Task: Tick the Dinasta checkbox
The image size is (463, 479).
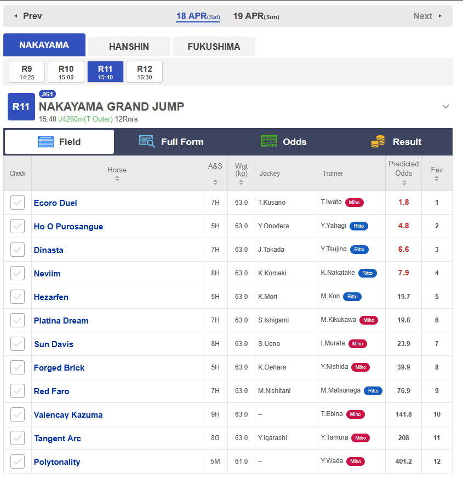Action: [18, 250]
